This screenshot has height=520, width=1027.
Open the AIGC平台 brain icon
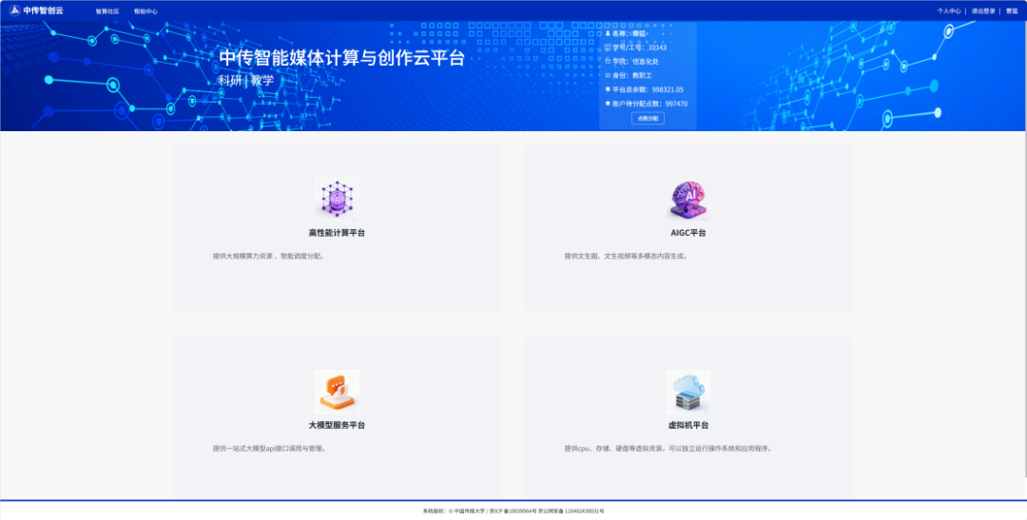click(x=688, y=199)
